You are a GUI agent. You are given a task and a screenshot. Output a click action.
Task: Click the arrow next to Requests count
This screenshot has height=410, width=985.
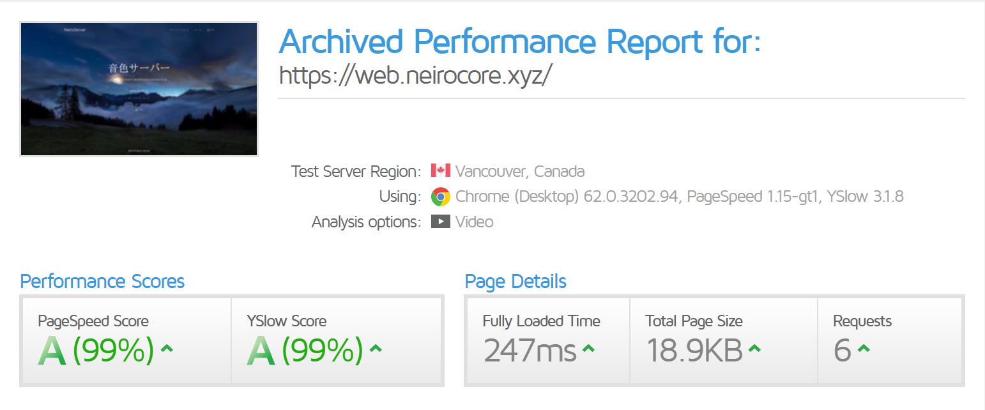864,348
